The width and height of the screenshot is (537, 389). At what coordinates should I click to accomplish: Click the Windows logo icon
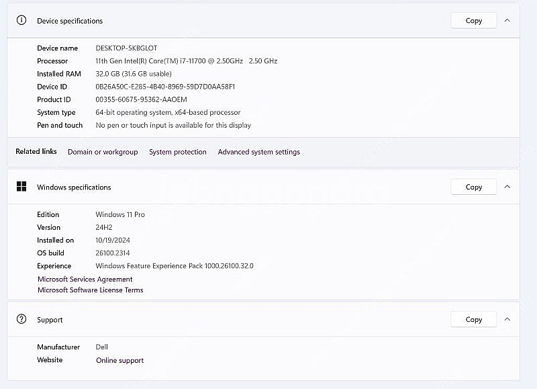21,187
